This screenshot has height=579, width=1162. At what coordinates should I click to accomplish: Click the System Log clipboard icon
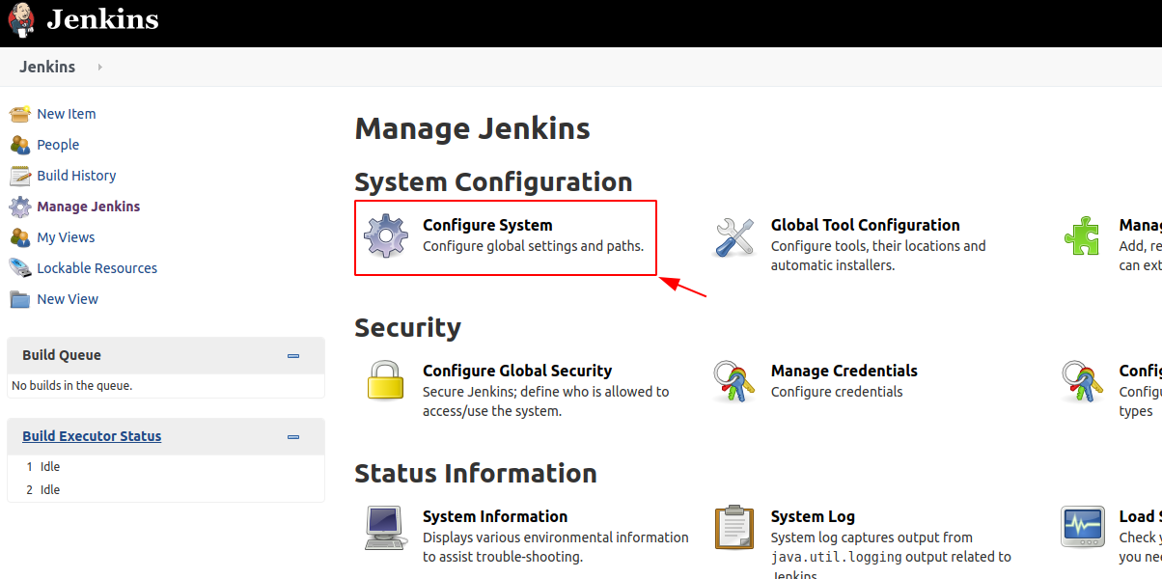[734, 527]
